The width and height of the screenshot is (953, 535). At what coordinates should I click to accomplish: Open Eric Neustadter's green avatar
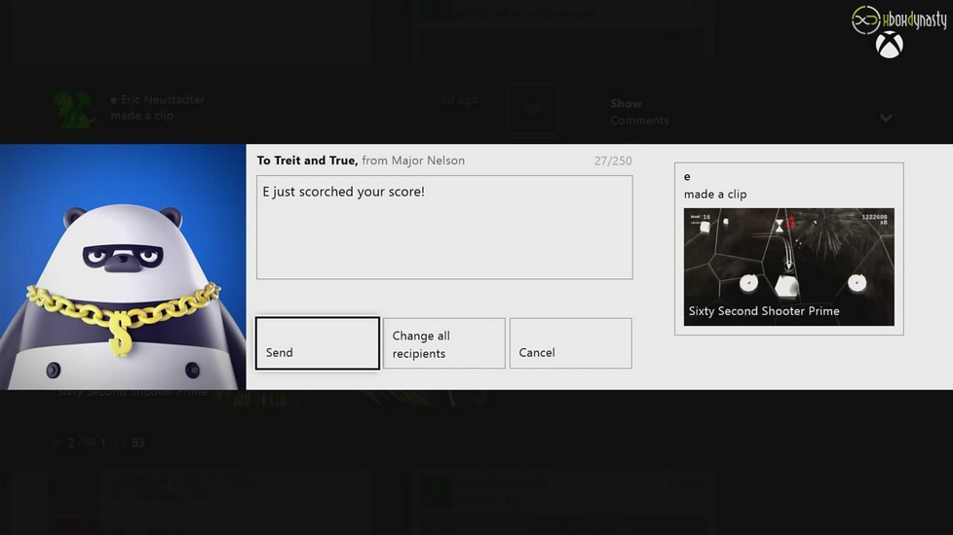(75, 108)
